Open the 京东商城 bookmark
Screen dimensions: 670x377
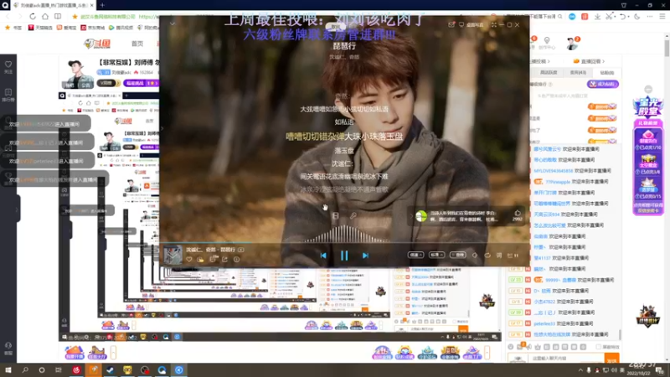[92, 28]
